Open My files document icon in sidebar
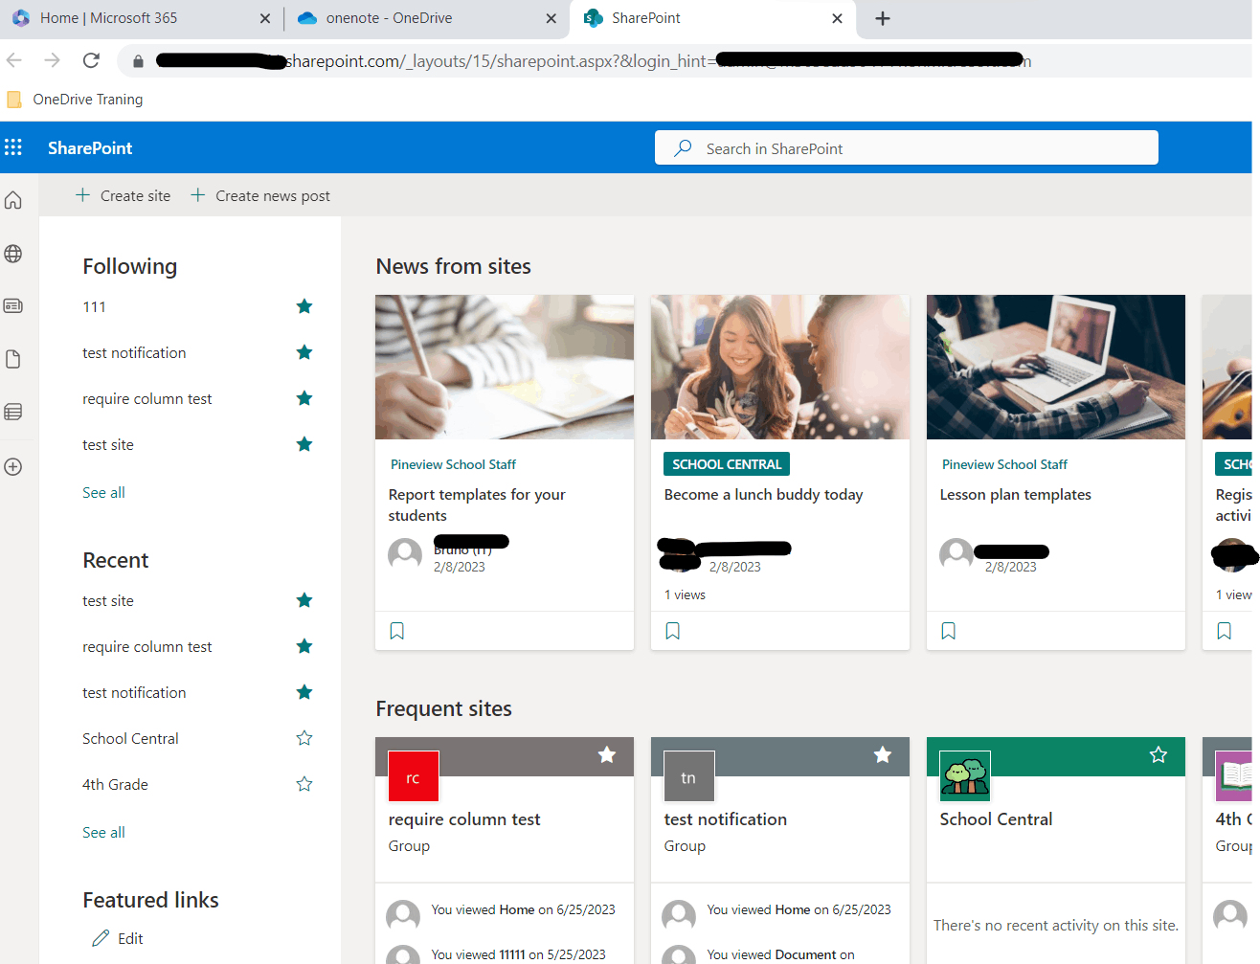The image size is (1260, 964). tap(13, 359)
